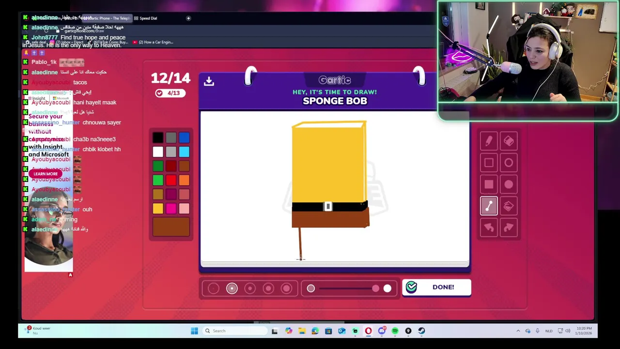The image size is (620, 349).
Task: Pick the white color swatch
Action: click(x=158, y=152)
